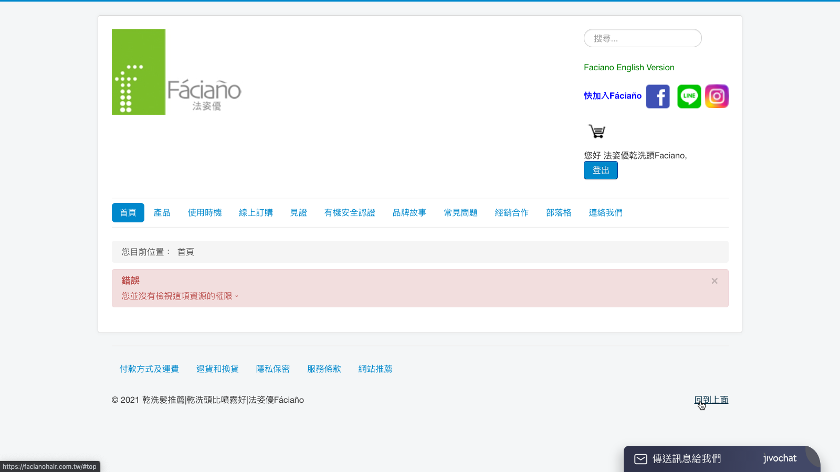This screenshot has width=840, height=472.
Task: Open the 網站推薦 footer link
Action: tap(375, 369)
